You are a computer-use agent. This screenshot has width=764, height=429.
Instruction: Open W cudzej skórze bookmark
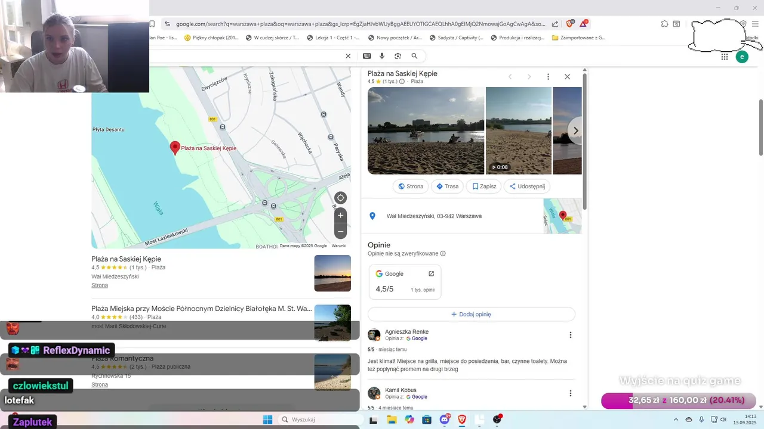pyautogui.click(x=272, y=38)
